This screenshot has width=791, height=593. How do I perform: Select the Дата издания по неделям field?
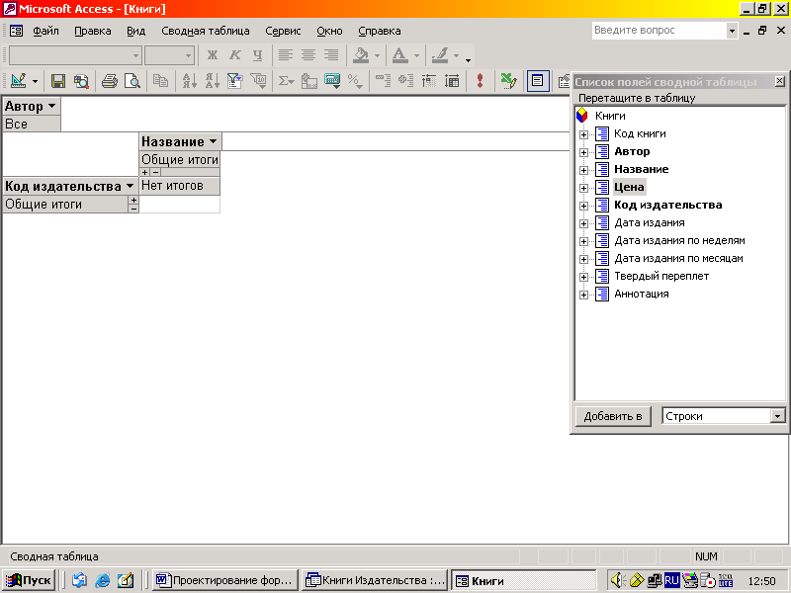click(x=679, y=240)
